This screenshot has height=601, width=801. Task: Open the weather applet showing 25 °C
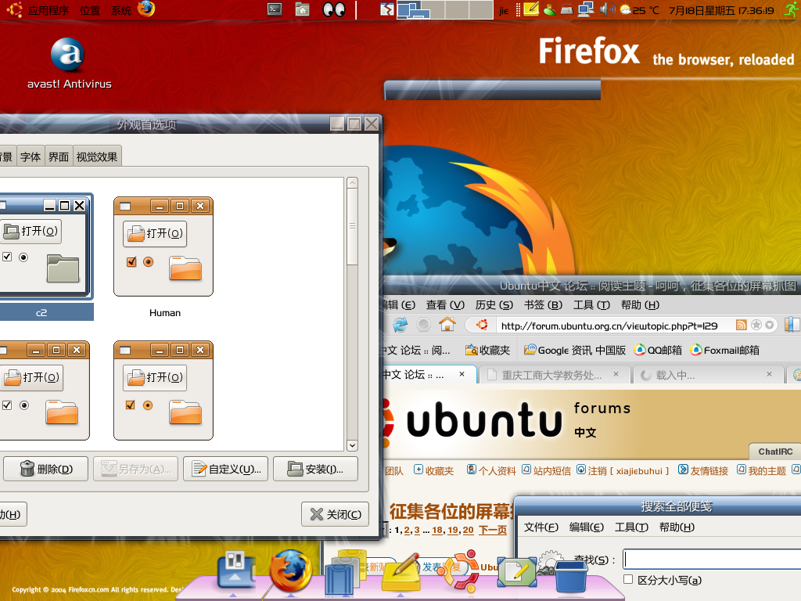[639, 9]
